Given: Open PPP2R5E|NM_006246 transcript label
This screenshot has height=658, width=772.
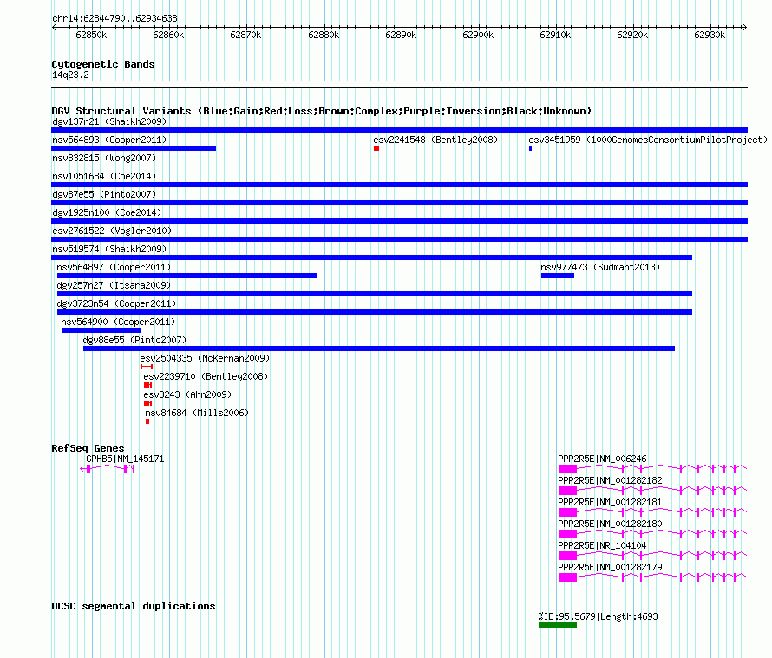Looking at the screenshot, I should click(x=602, y=459).
